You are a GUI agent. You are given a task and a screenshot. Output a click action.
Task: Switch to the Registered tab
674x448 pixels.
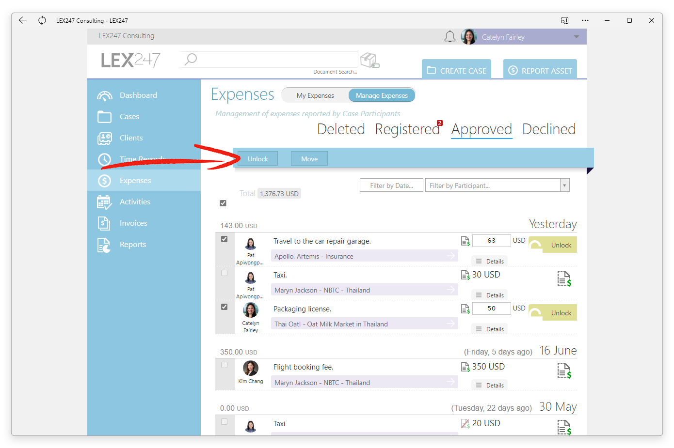pyautogui.click(x=408, y=129)
